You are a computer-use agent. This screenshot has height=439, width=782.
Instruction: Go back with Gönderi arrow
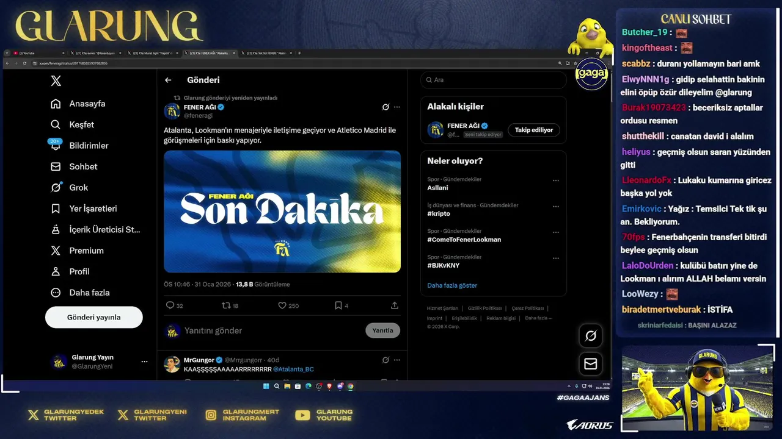coord(168,80)
